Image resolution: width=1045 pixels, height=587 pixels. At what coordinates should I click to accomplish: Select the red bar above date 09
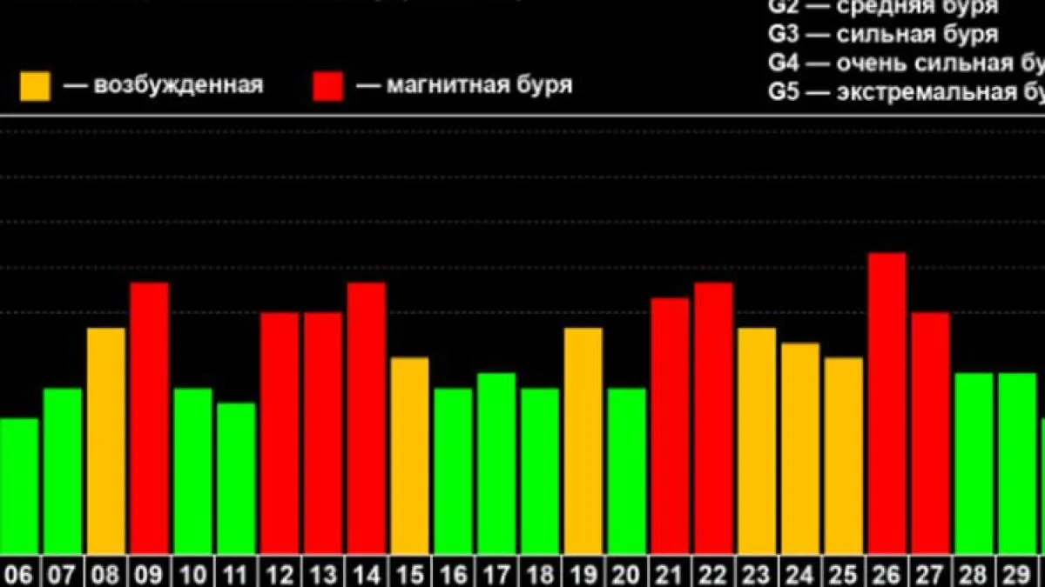coord(149,417)
